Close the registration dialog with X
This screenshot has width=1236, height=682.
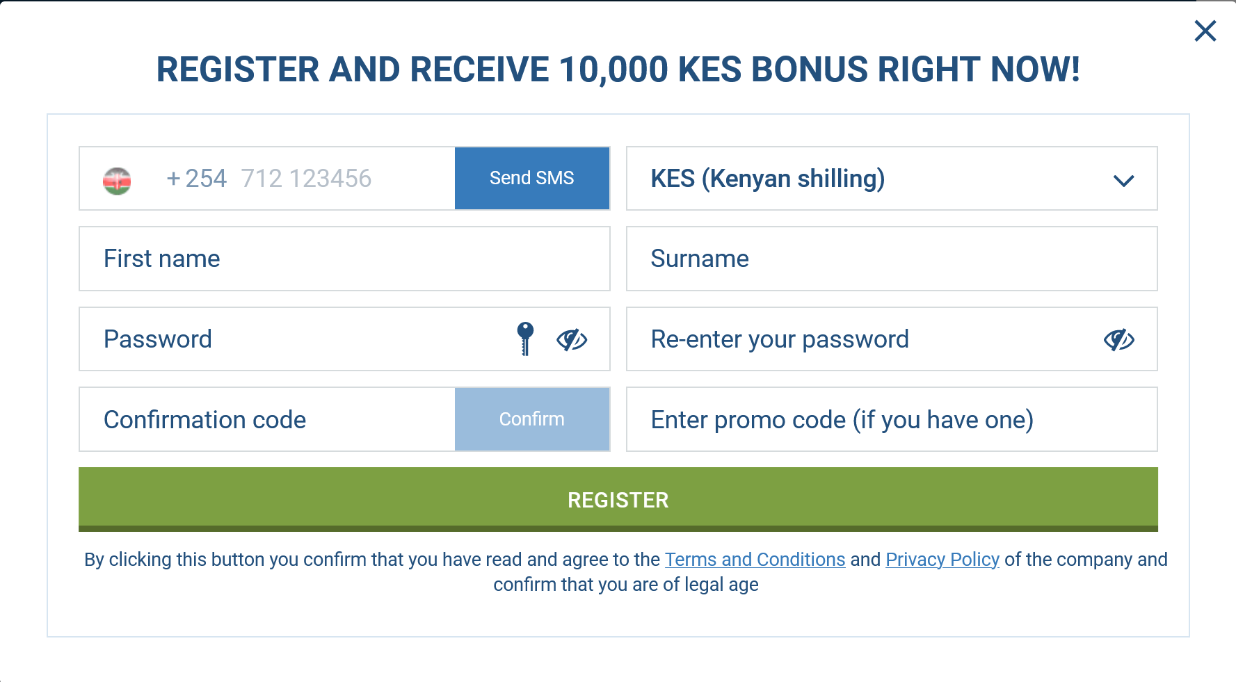coord(1205,31)
